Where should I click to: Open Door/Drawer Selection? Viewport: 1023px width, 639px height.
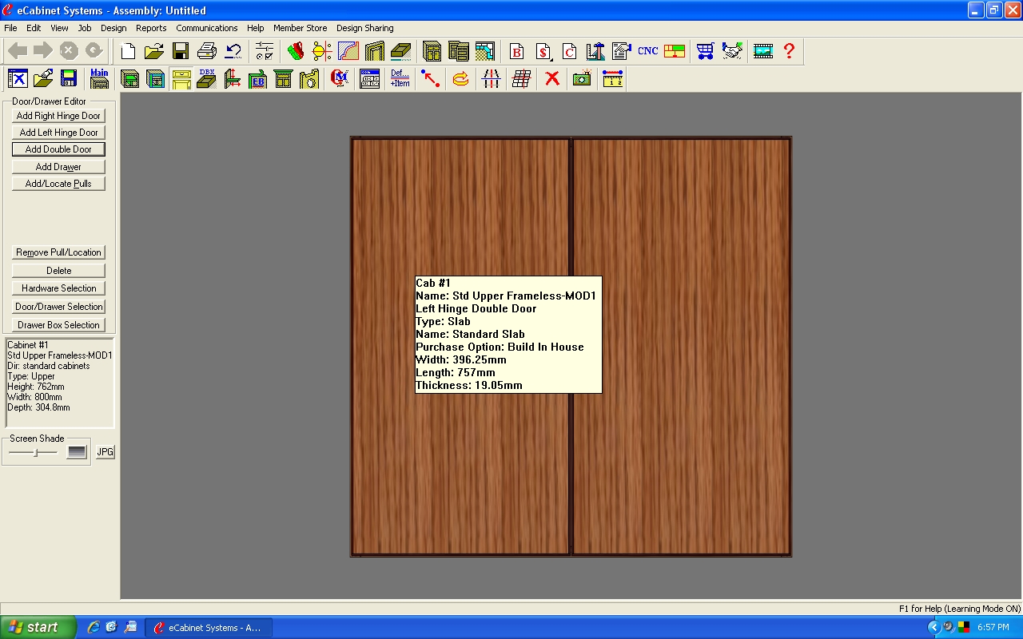click(58, 307)
